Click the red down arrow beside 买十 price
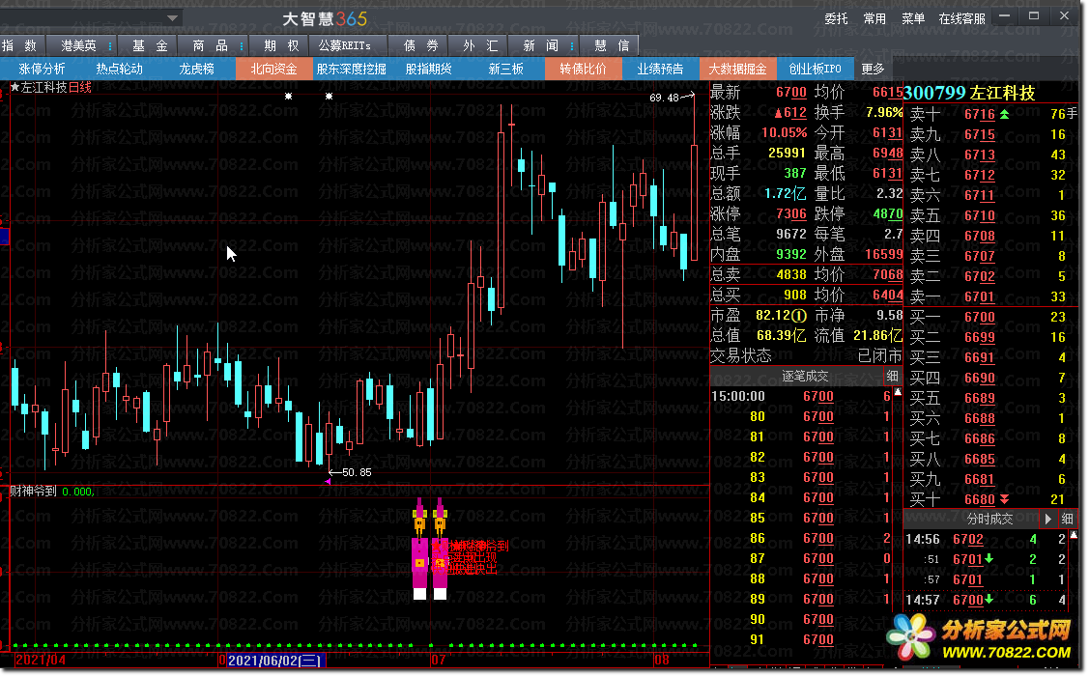1089x676 pixels. 1004,499
